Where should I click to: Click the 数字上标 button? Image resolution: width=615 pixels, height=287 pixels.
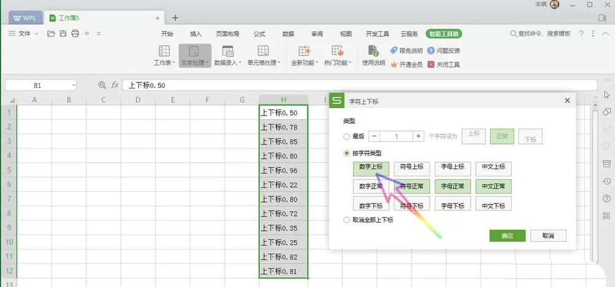click(371, 168)
